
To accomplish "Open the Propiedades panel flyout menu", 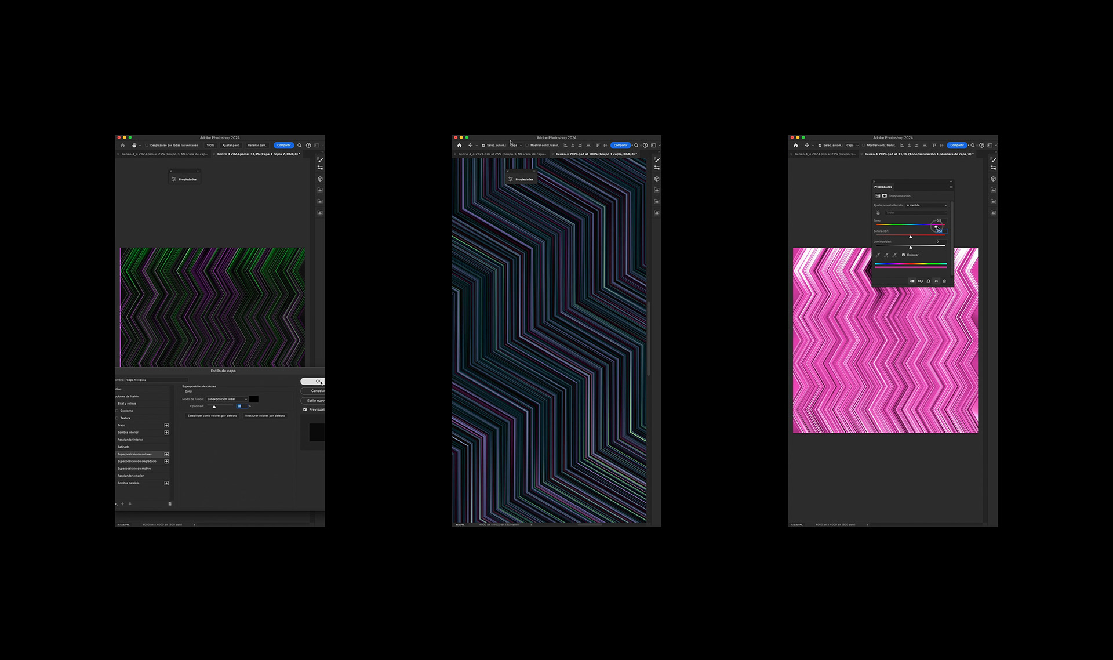I will [951, 187].
